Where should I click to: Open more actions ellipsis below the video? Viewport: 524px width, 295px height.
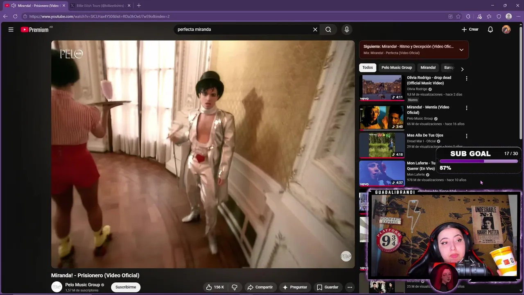(x=350, y=287)
